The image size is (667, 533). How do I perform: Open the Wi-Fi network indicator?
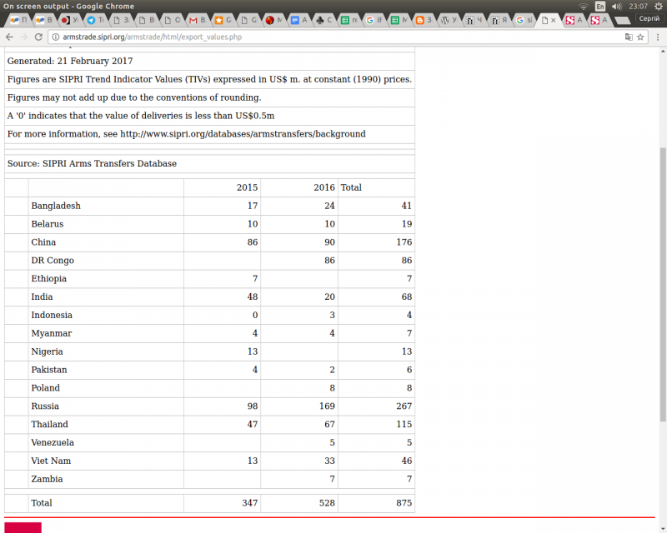coord(583,6)
